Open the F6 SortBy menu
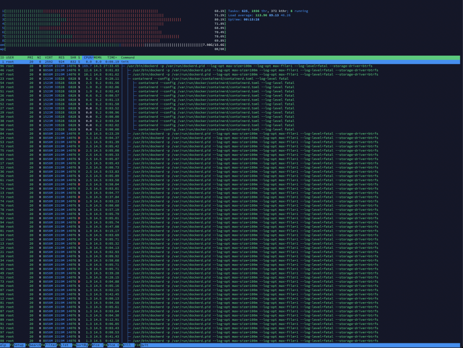Screen dimensions: 463x348 [80, 345]
